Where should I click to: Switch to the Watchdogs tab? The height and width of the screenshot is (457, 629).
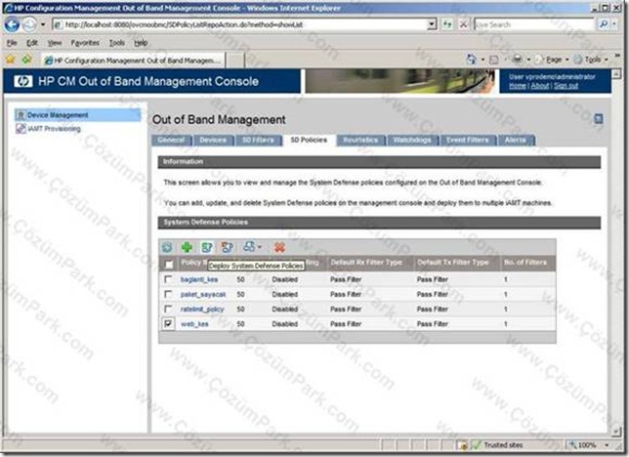412,140
